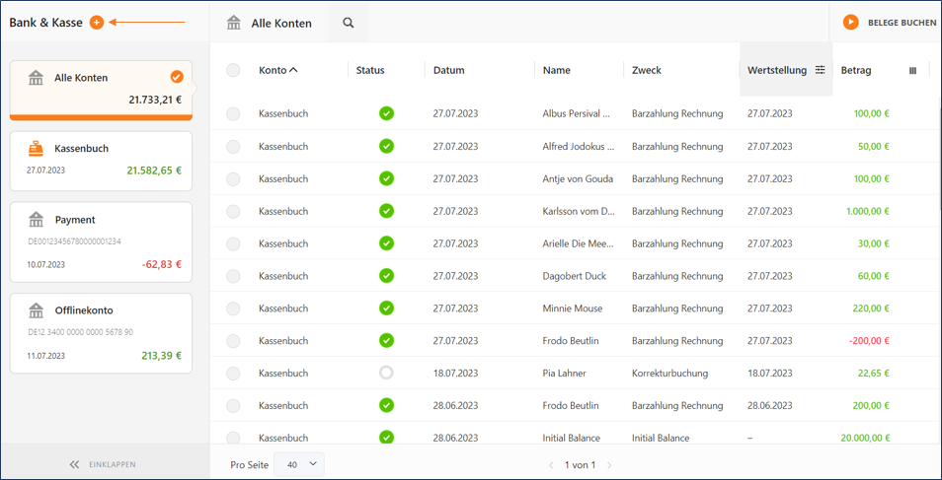Sort by Status column header
942x480 pixels.
pyautogui.click(x=370, y=70)
